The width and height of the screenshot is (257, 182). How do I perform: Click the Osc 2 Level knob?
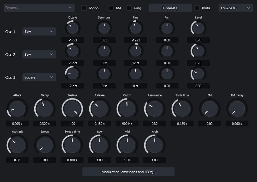click(x=198, y=51)
